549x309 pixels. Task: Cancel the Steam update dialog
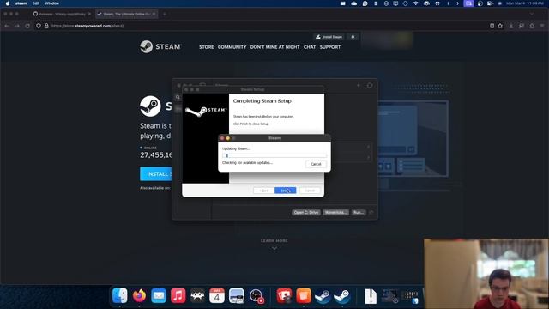tap(316, 164)
